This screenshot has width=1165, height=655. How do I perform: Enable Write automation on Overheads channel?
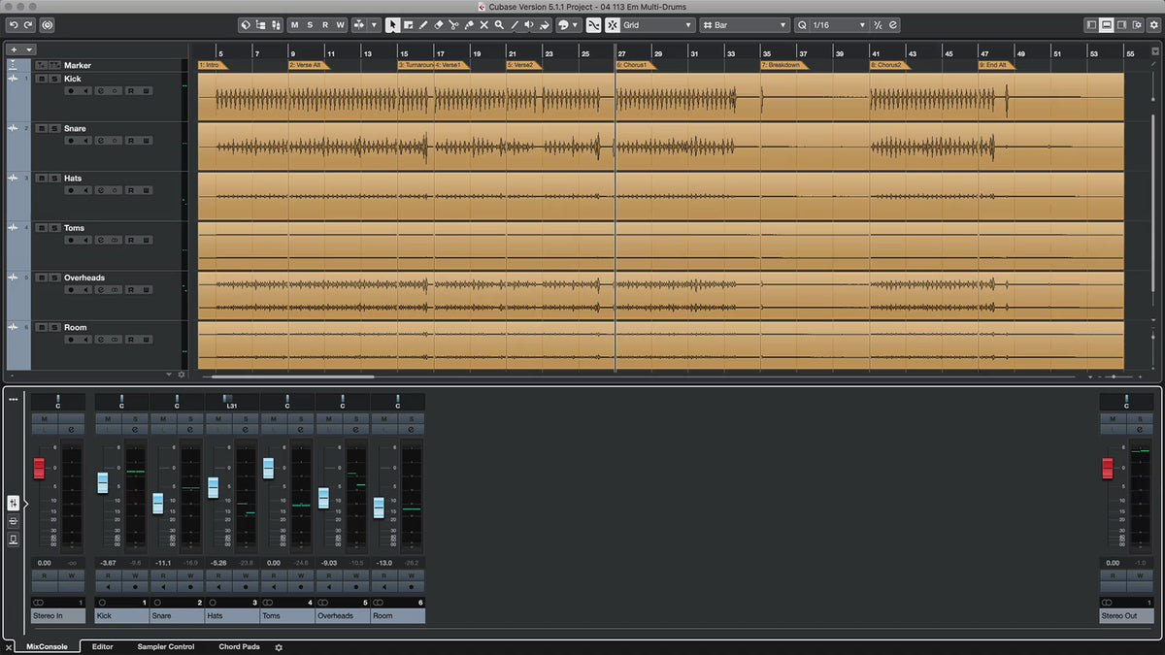coord(356,575)
